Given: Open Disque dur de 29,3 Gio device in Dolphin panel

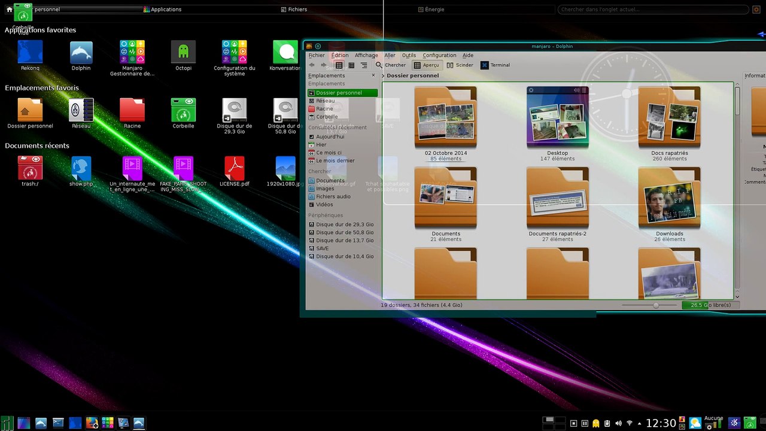Looking at the screenshot, I should 343,224.
